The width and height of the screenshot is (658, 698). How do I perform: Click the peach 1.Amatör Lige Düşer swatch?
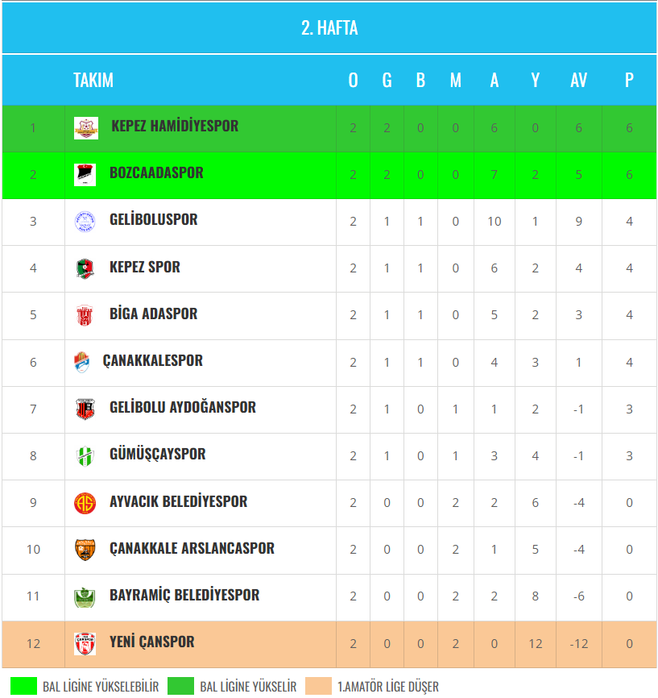pos(318,687)
